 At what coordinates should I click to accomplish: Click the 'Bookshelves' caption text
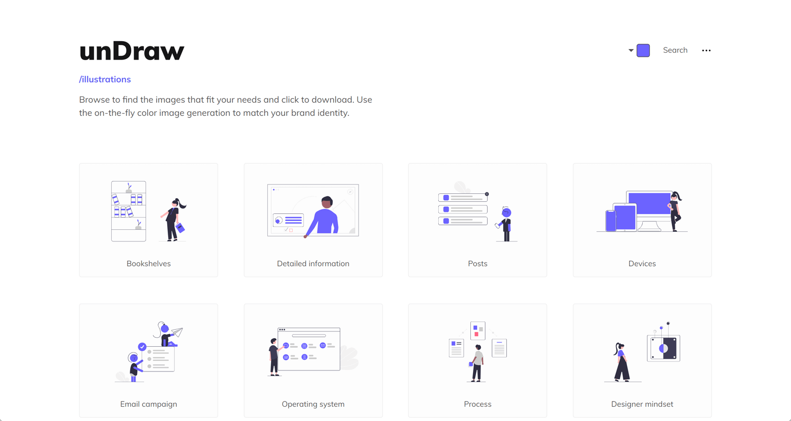[x=149, y=263]
